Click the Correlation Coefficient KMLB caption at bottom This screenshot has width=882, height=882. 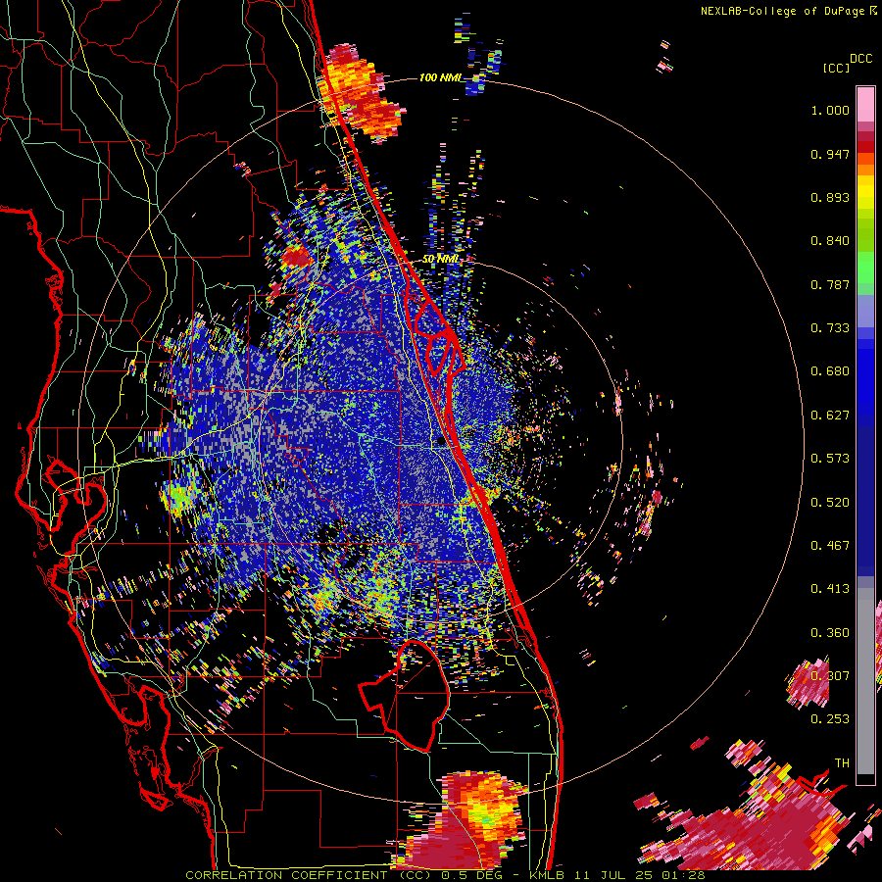coord(445,875)
